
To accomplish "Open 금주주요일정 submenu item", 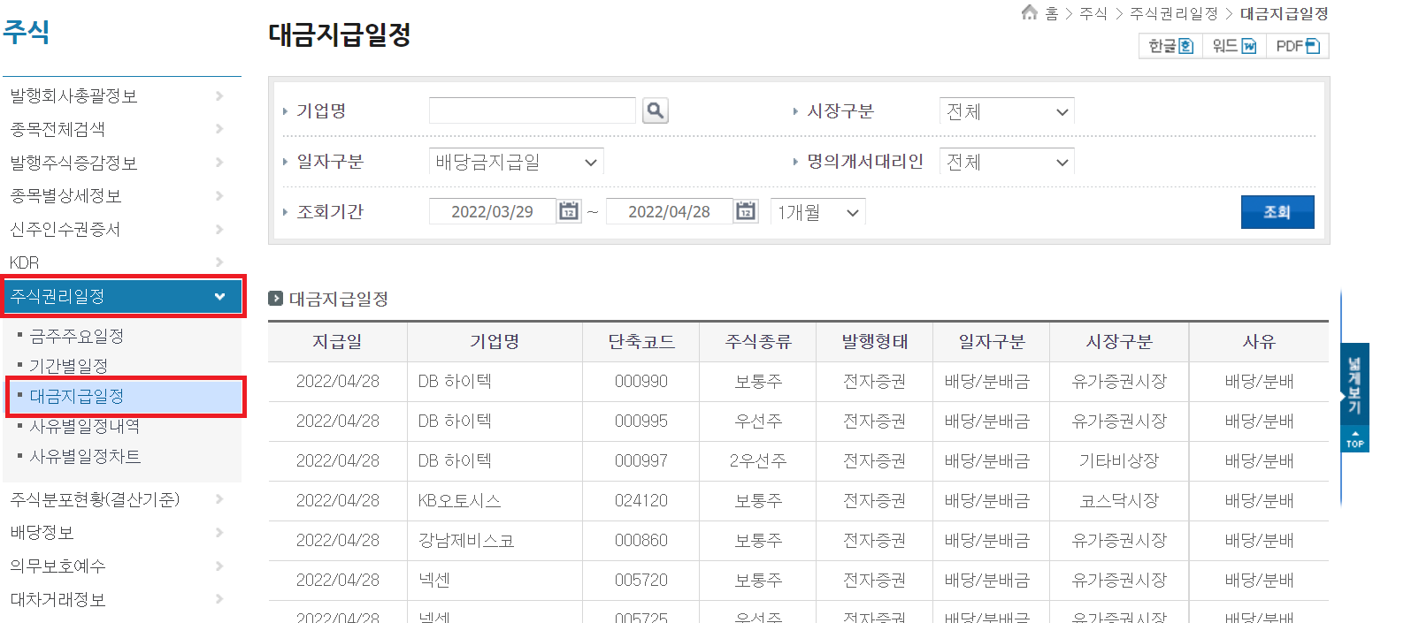I will click(x=77, y=336).
